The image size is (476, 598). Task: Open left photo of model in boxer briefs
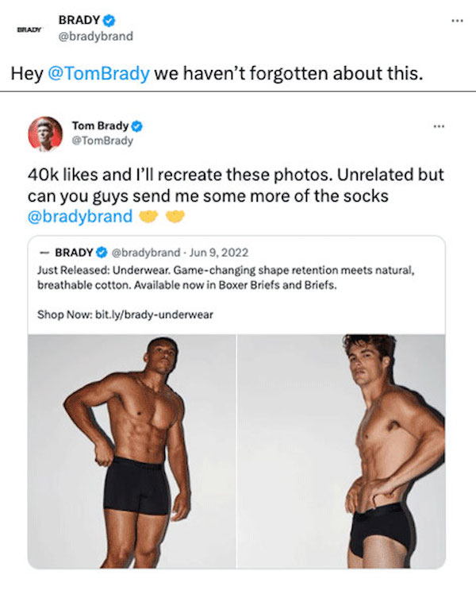click(132, 450)
